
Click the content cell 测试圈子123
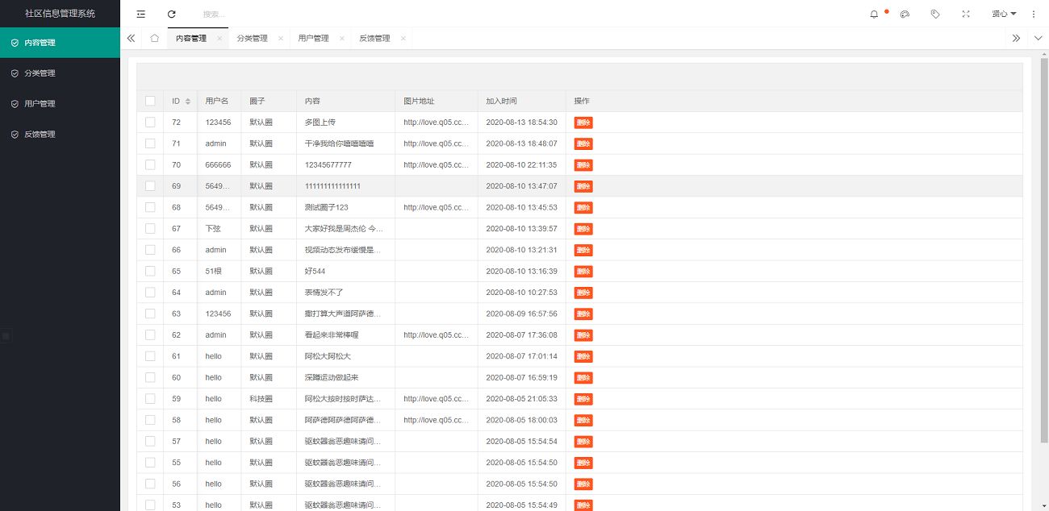[326, 207]
